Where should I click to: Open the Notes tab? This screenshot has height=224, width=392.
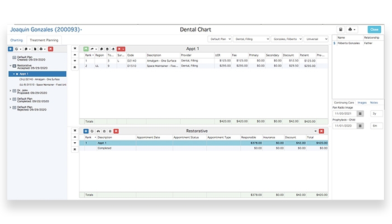point(374,102)
